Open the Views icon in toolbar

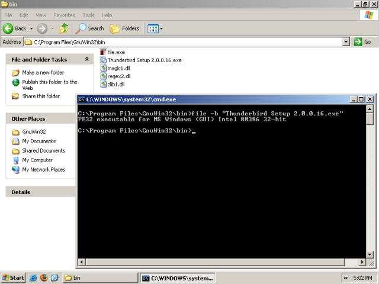pyautogui.click(x=153, y=29)
